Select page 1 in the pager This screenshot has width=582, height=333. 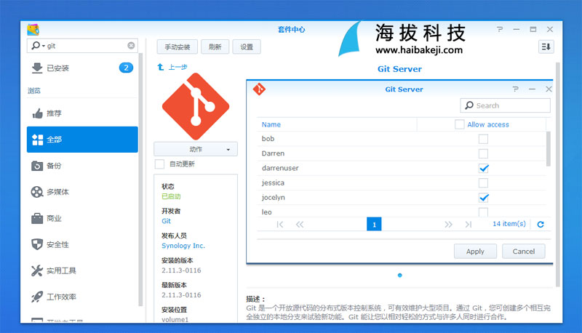click(x=374, y=225)
